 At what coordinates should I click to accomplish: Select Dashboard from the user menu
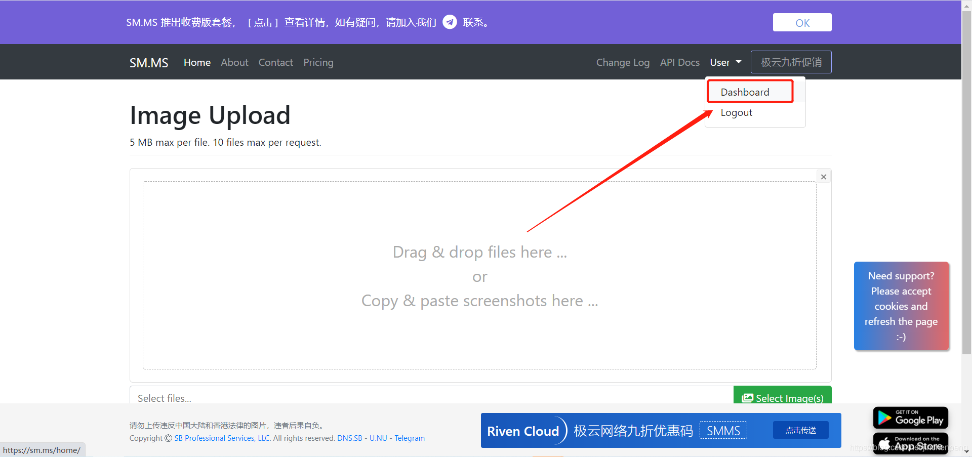tap(745, 92)
